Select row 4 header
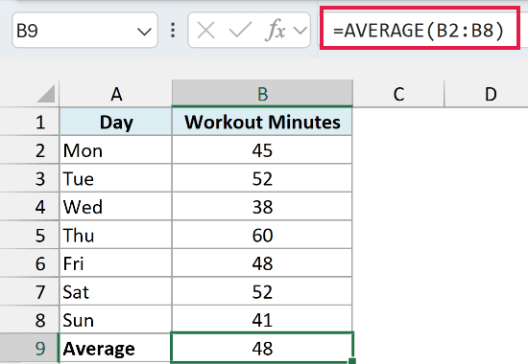Screen dimensions: 528x364 click(30, 207)
